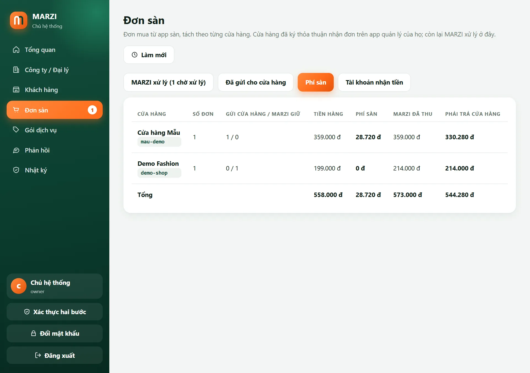Click the tag icon beside Gói dịch vụ
The image size is (530, 373).
click(x=16, y=130)
